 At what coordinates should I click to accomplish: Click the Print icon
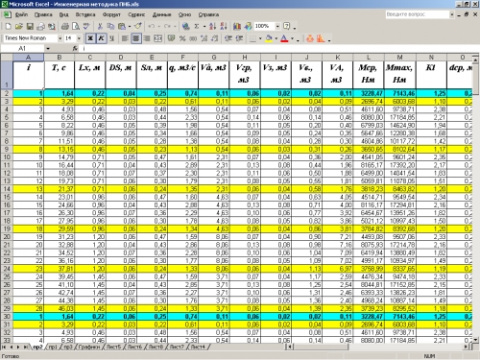click(x=65, y=26)
